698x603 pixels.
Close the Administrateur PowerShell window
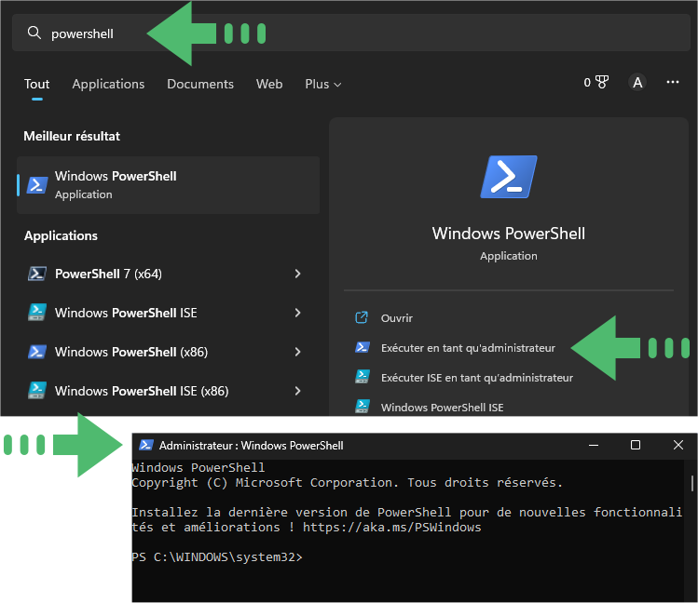click(678, 445)
